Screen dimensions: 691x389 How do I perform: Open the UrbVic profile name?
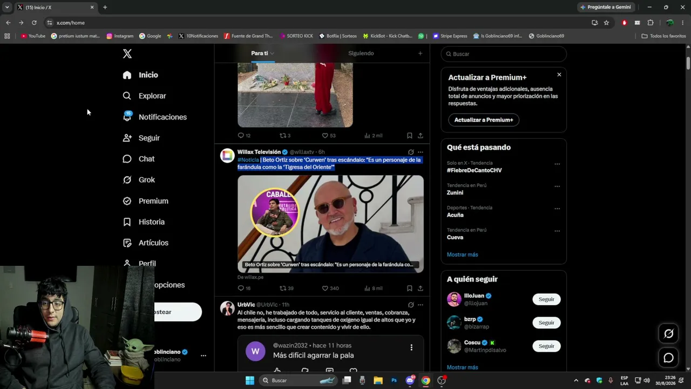pos(246,305)
